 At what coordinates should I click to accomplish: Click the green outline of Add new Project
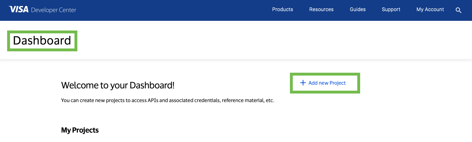291,83
